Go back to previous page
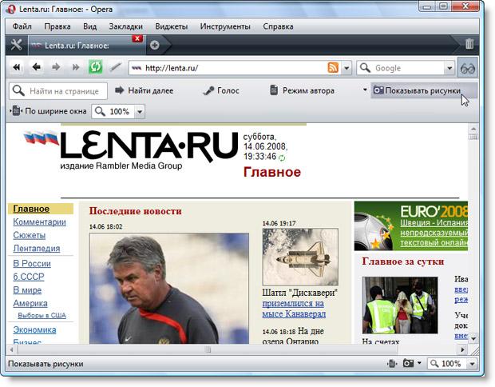495x387 pixels. pyautogui.click(x=37, y=67)
